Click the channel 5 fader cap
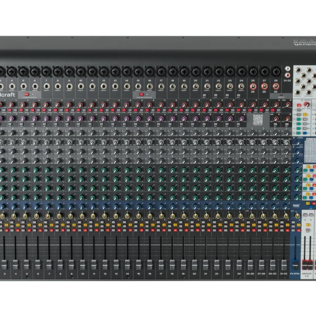The image size is (316, 316). click(27, 264)
